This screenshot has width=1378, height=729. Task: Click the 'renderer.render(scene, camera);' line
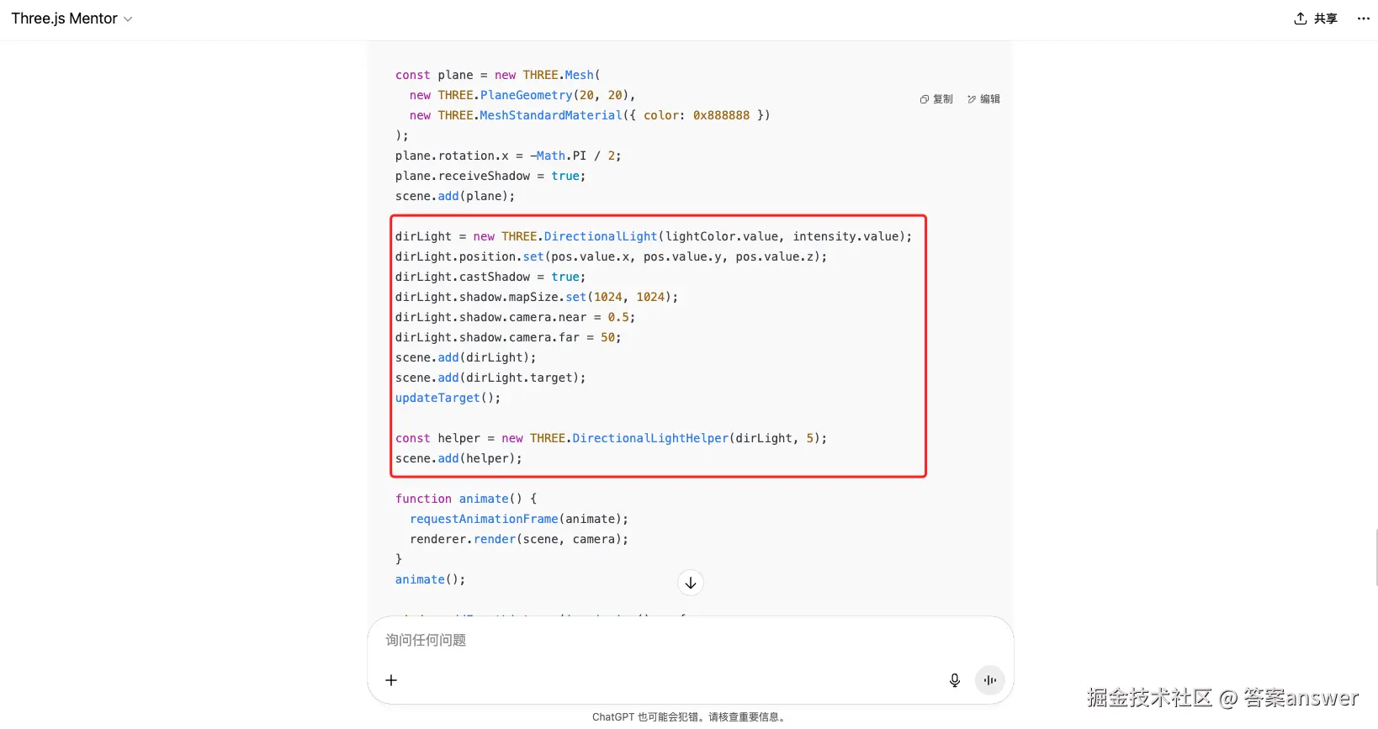click(519, 539)
